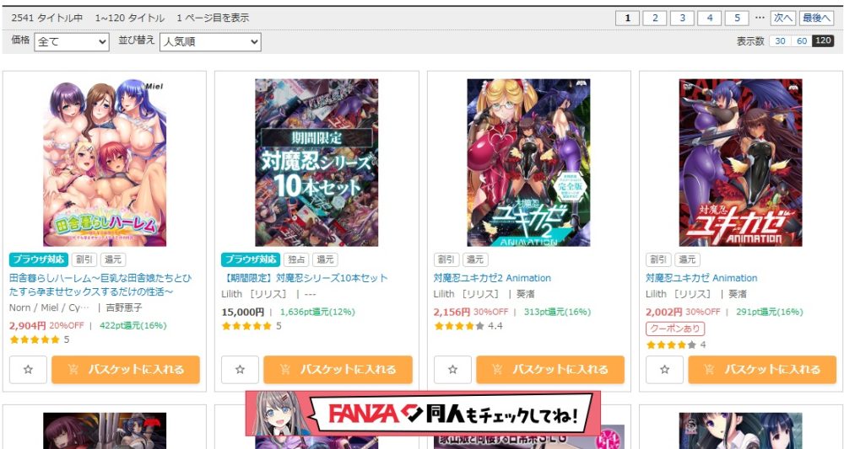Click favorite star under first product card

[28, 370]
